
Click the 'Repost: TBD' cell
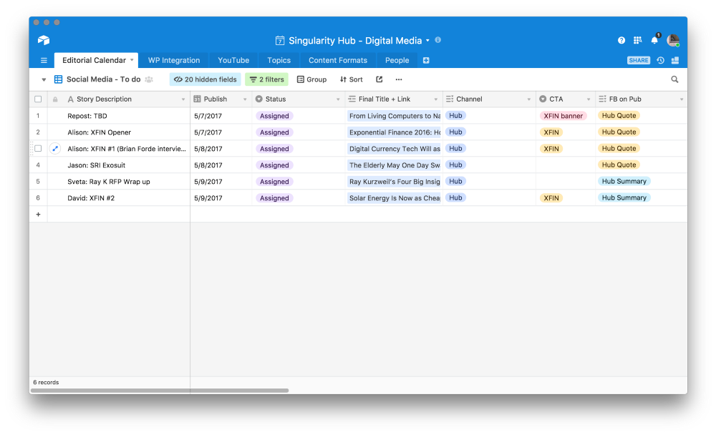[x=119, y=116]
